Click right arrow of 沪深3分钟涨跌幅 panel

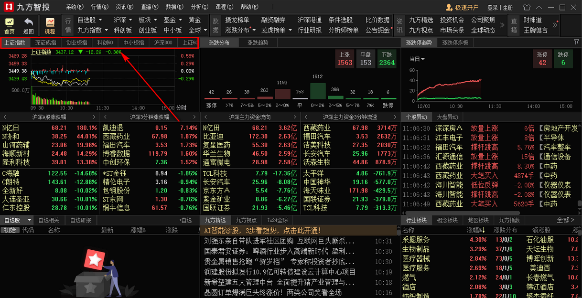[x=195, y=117]
